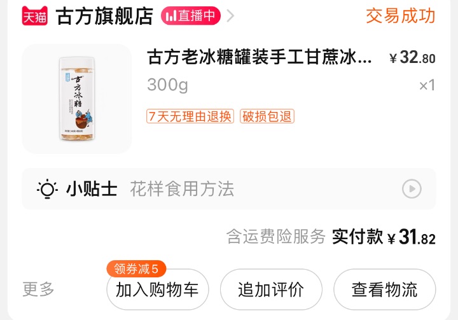Play the 小贴士 video via play icon
458x320 pixels.
tap(412, 189)
